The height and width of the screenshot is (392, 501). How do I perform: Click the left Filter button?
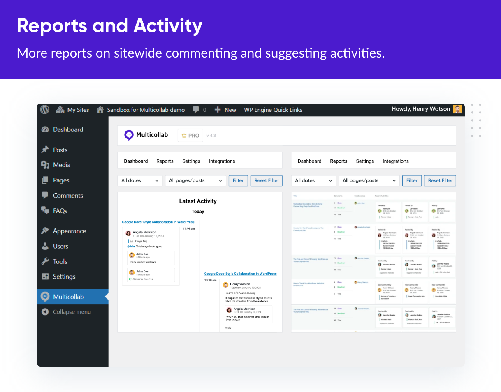click(238, 180)
